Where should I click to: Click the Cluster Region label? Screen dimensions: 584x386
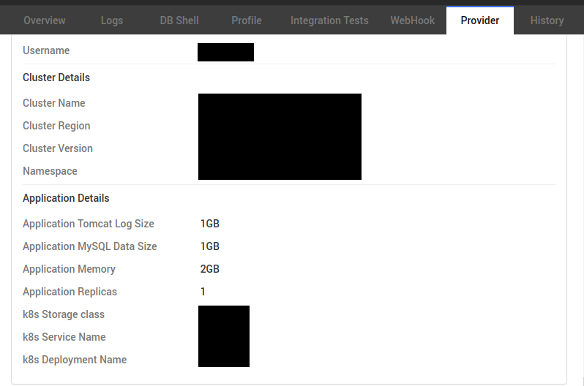click(x=56, y=126)
